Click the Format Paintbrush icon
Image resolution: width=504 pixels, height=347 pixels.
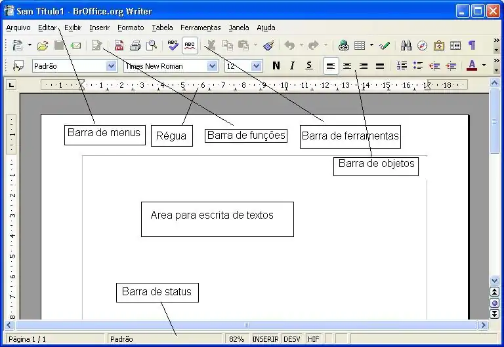tap(268, 45)
